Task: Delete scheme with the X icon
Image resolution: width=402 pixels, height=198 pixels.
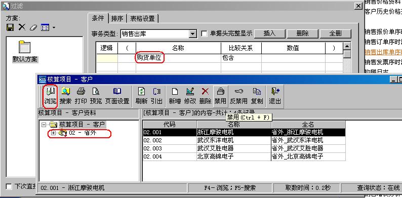Action: click(x=22, y=27)
